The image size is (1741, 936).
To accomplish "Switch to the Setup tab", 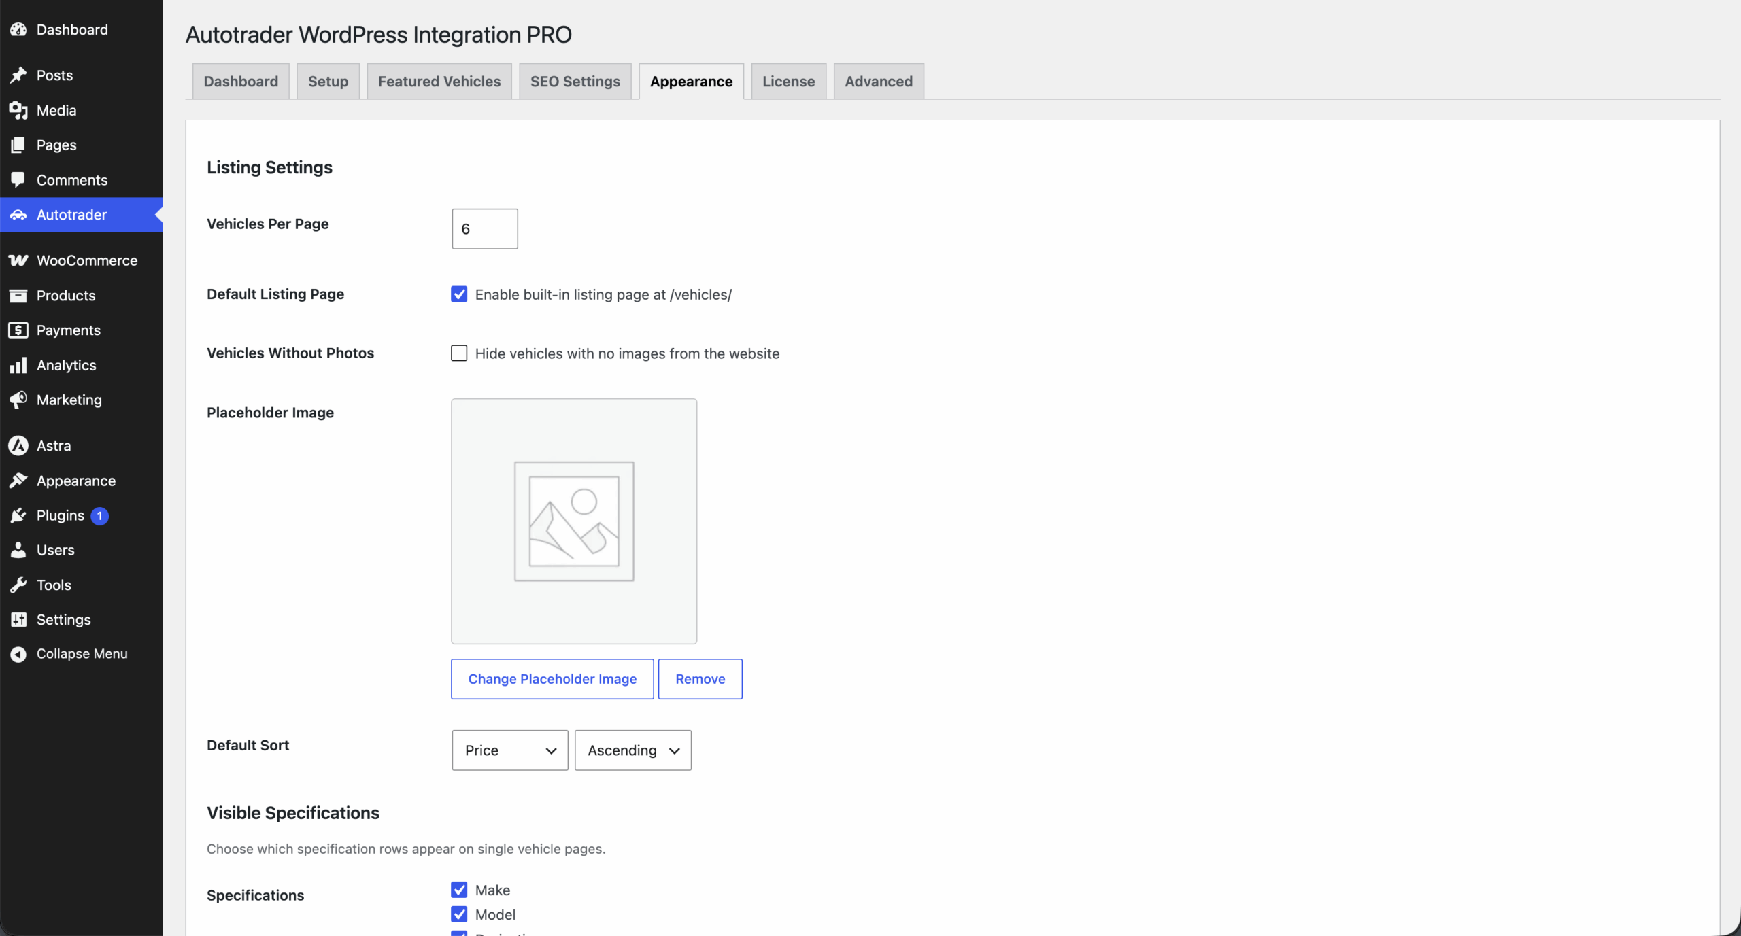I will coord(328,82).
